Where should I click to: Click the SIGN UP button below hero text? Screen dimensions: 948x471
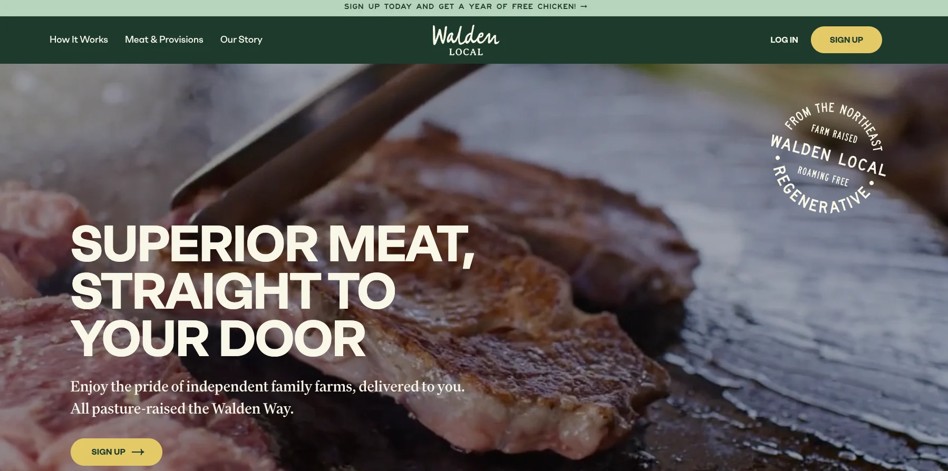pos(117,452)
